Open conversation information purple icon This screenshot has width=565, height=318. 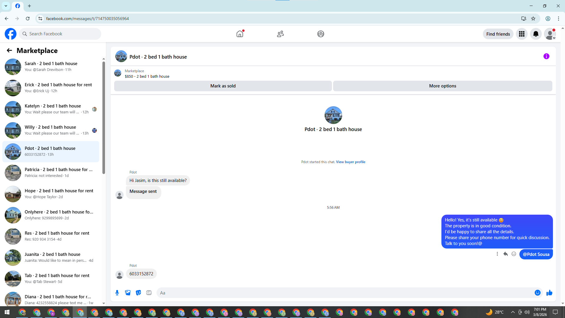(546, 56)
